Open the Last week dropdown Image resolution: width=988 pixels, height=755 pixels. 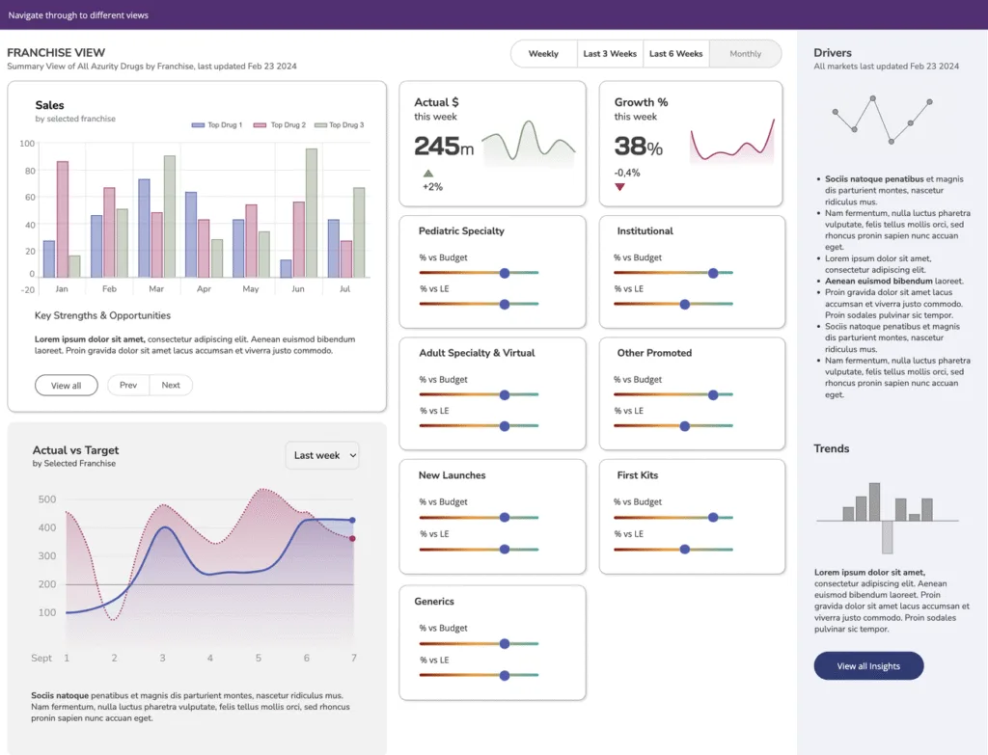click(x=322, y=455)
